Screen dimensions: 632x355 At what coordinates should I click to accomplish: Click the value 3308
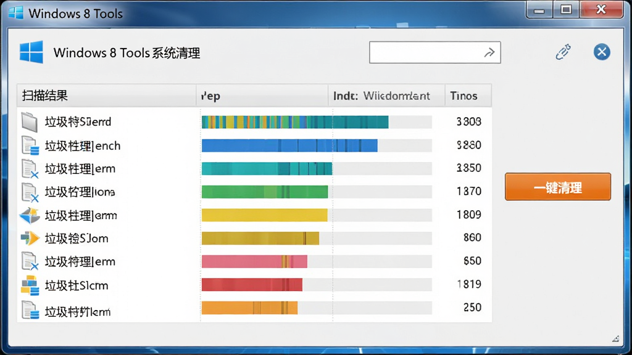coord(469,121)
